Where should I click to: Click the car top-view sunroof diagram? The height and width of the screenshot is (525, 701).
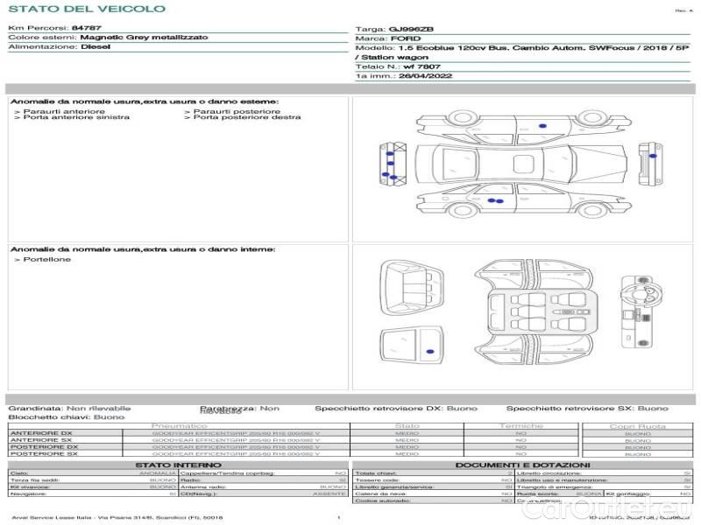point(523,161)
